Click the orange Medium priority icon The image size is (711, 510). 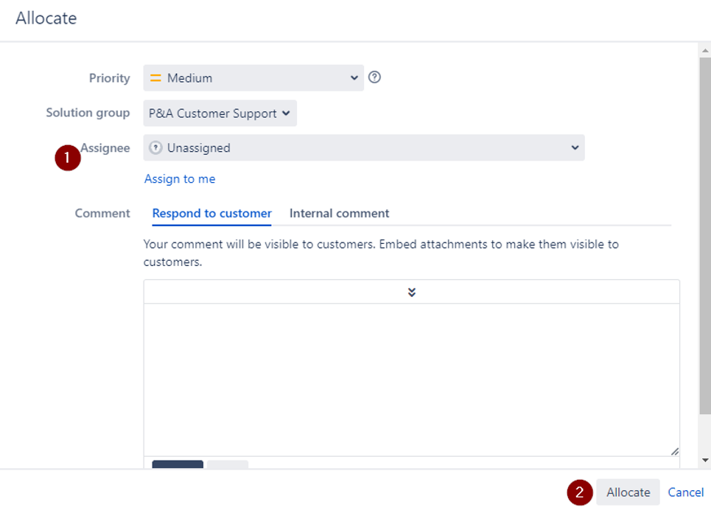155,78
